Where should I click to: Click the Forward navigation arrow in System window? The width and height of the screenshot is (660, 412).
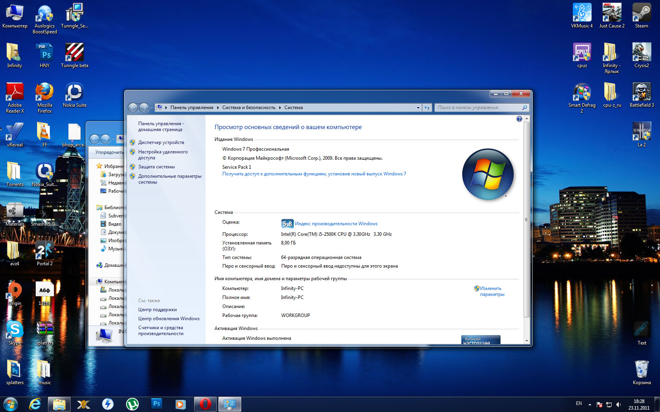[x=144, y=107]
